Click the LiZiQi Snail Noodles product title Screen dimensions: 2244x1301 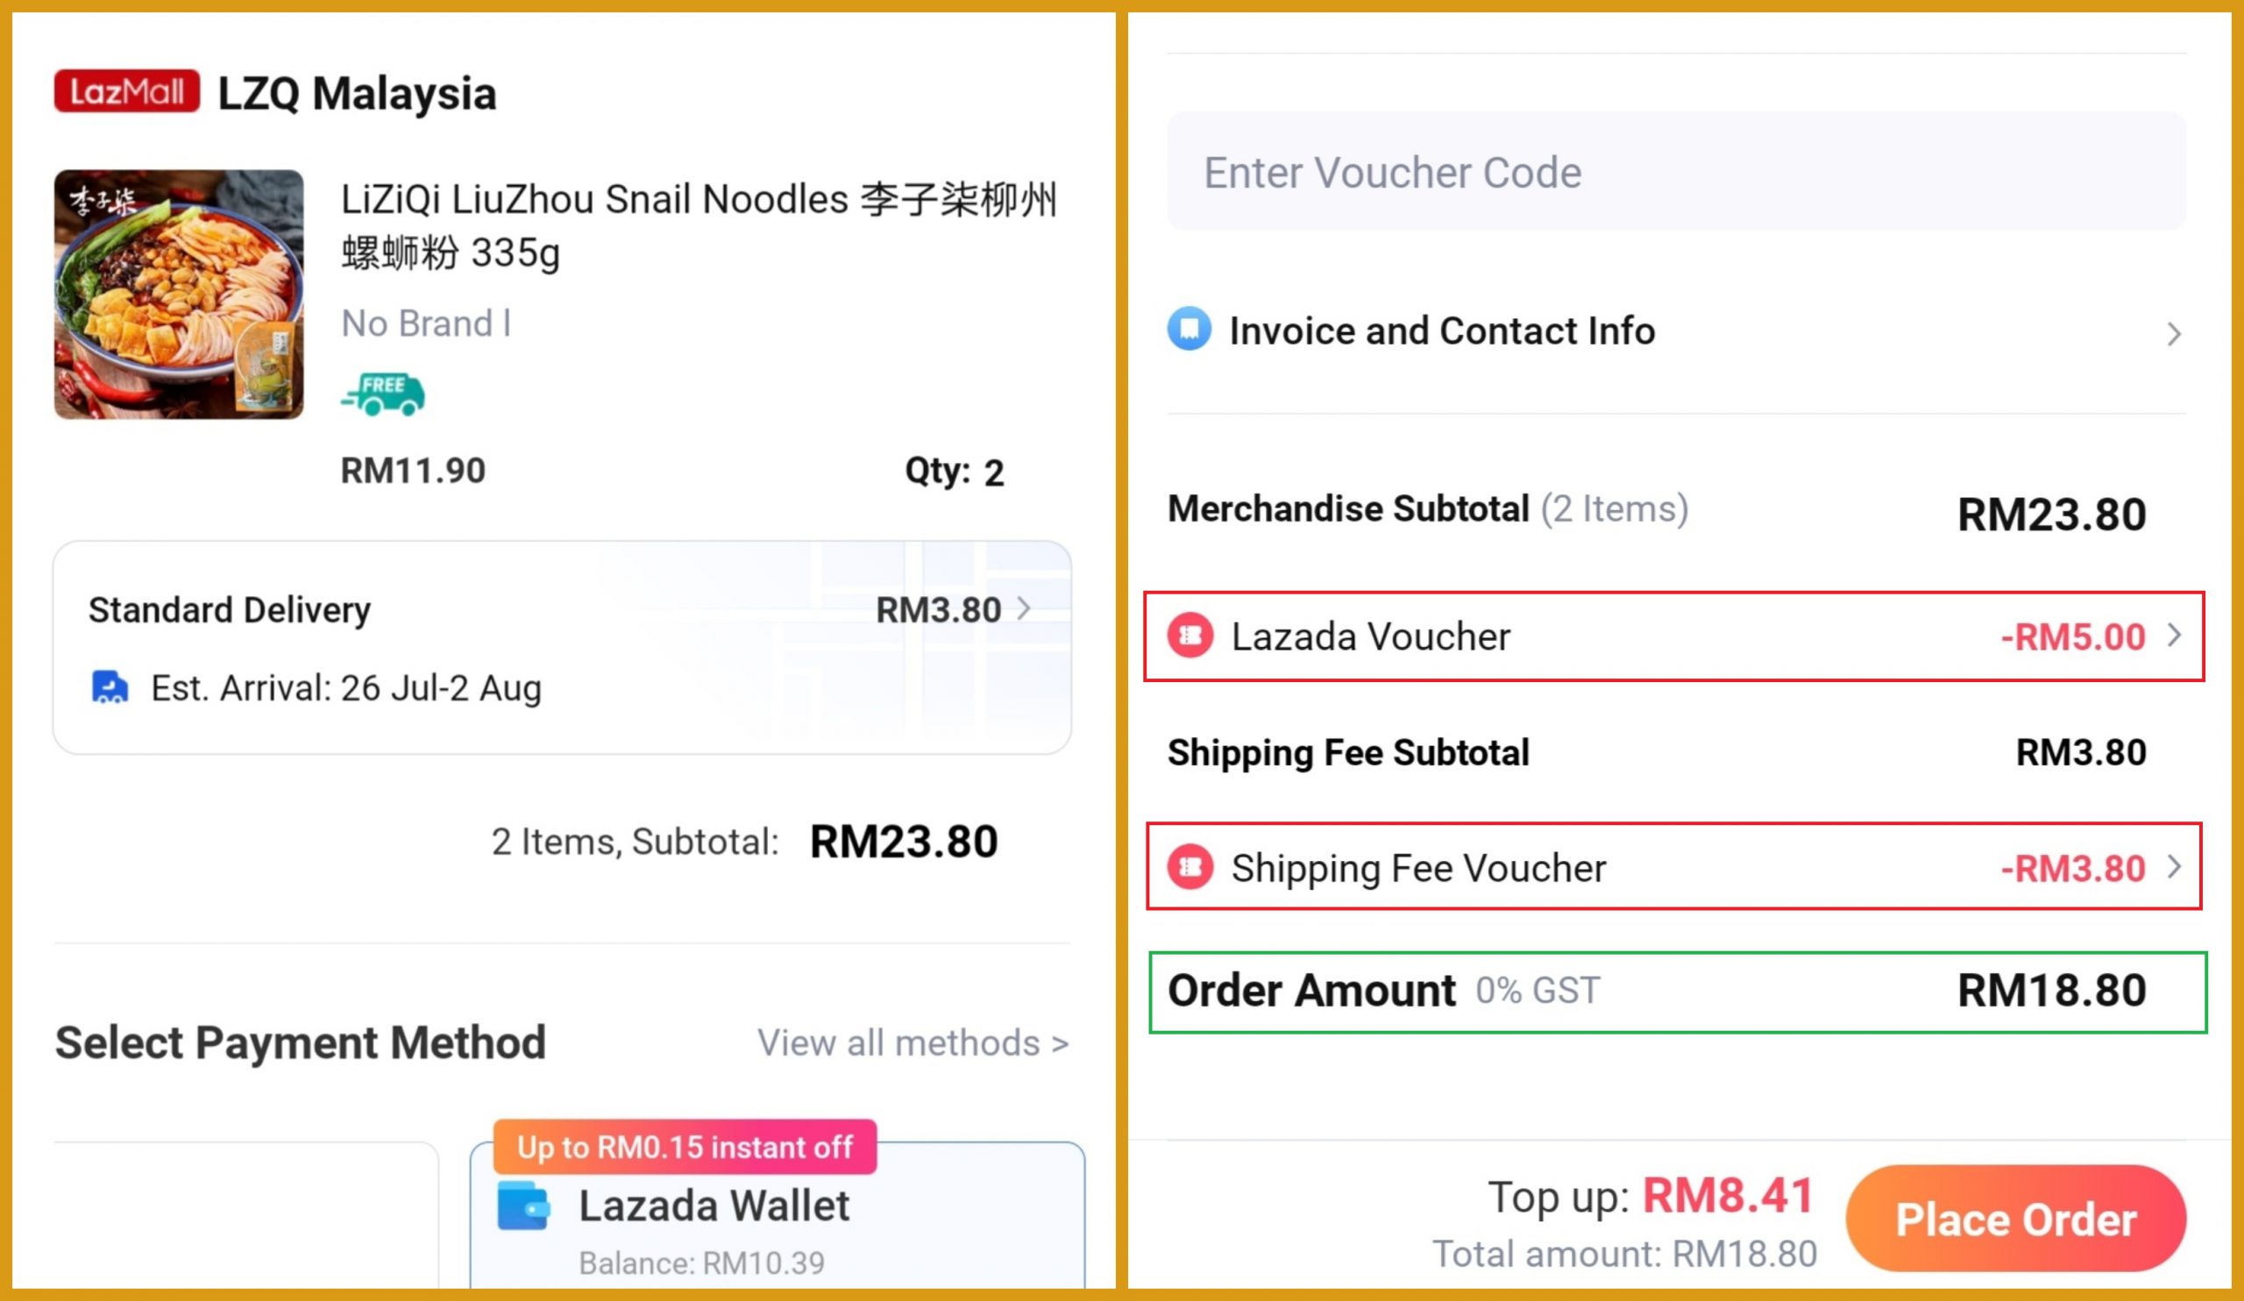699,225
